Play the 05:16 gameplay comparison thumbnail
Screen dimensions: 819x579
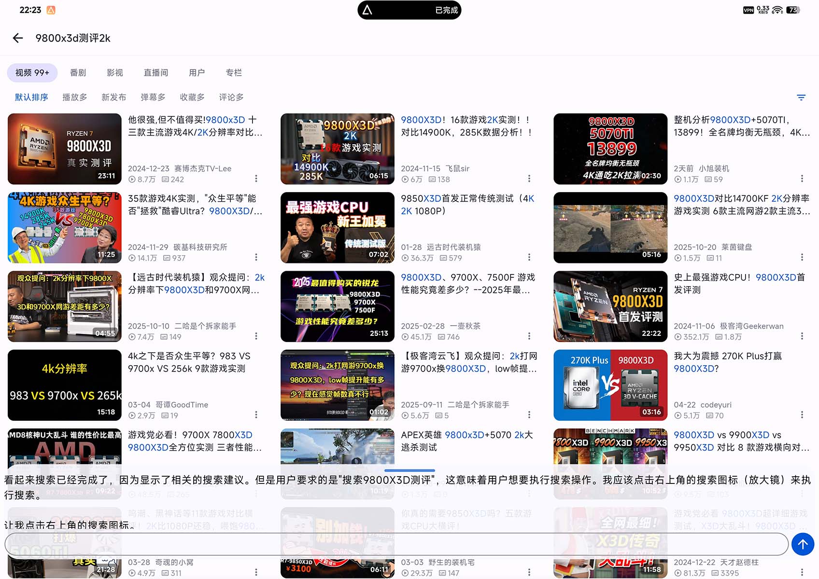(x=610, y=227)
